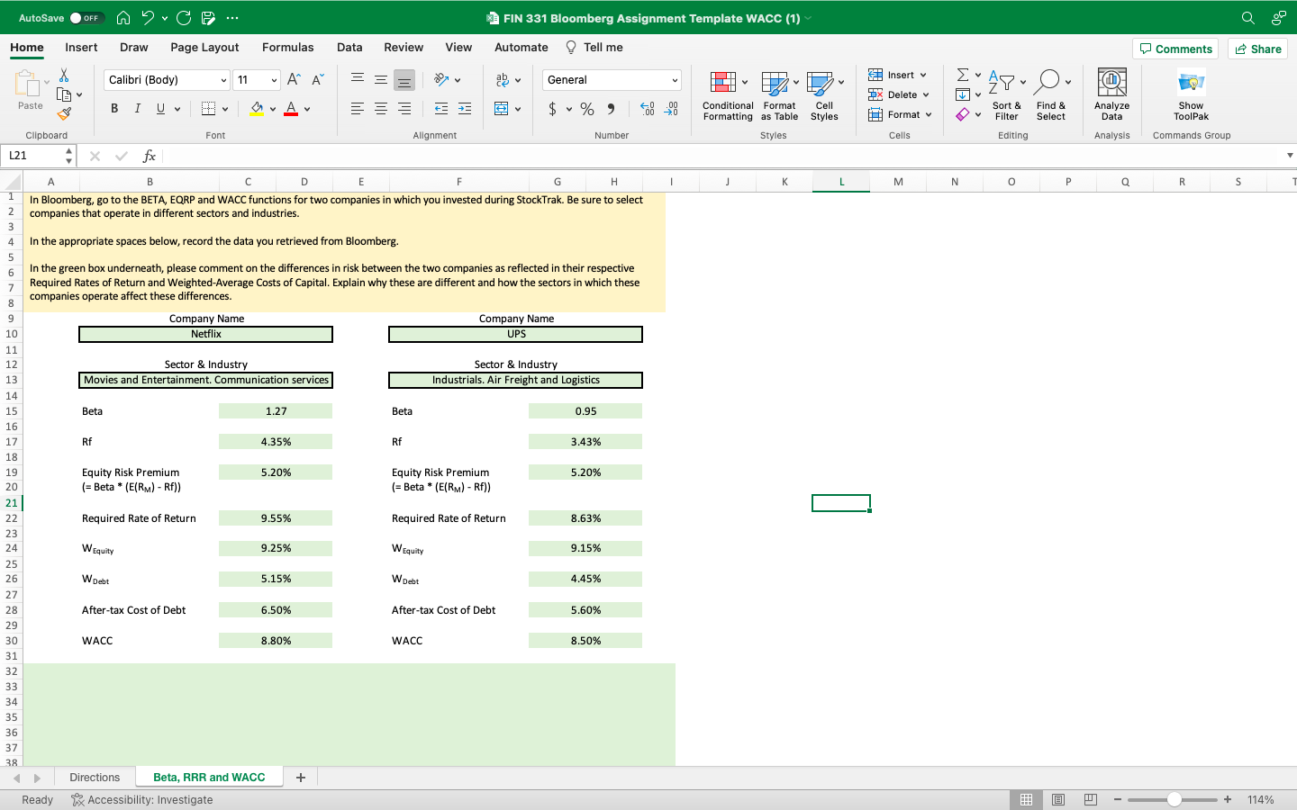Click the Name Box showing L21
The width and height of the screenshot is (1297, 810).
34,156
